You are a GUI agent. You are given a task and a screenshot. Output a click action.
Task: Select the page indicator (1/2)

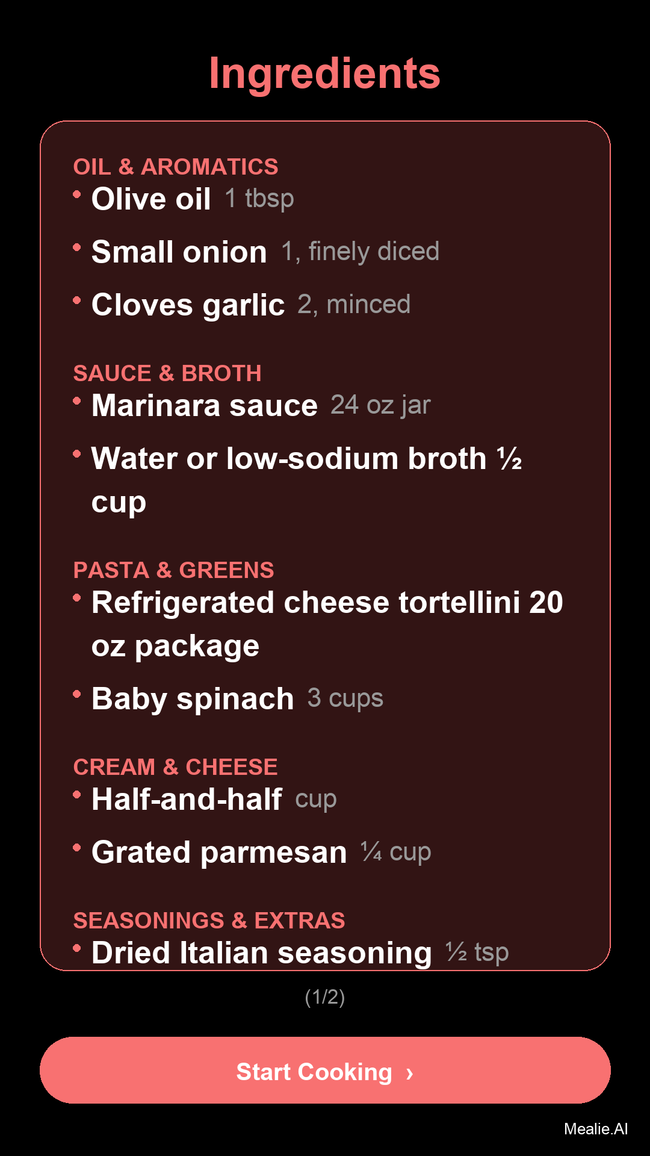coord(325,997)
